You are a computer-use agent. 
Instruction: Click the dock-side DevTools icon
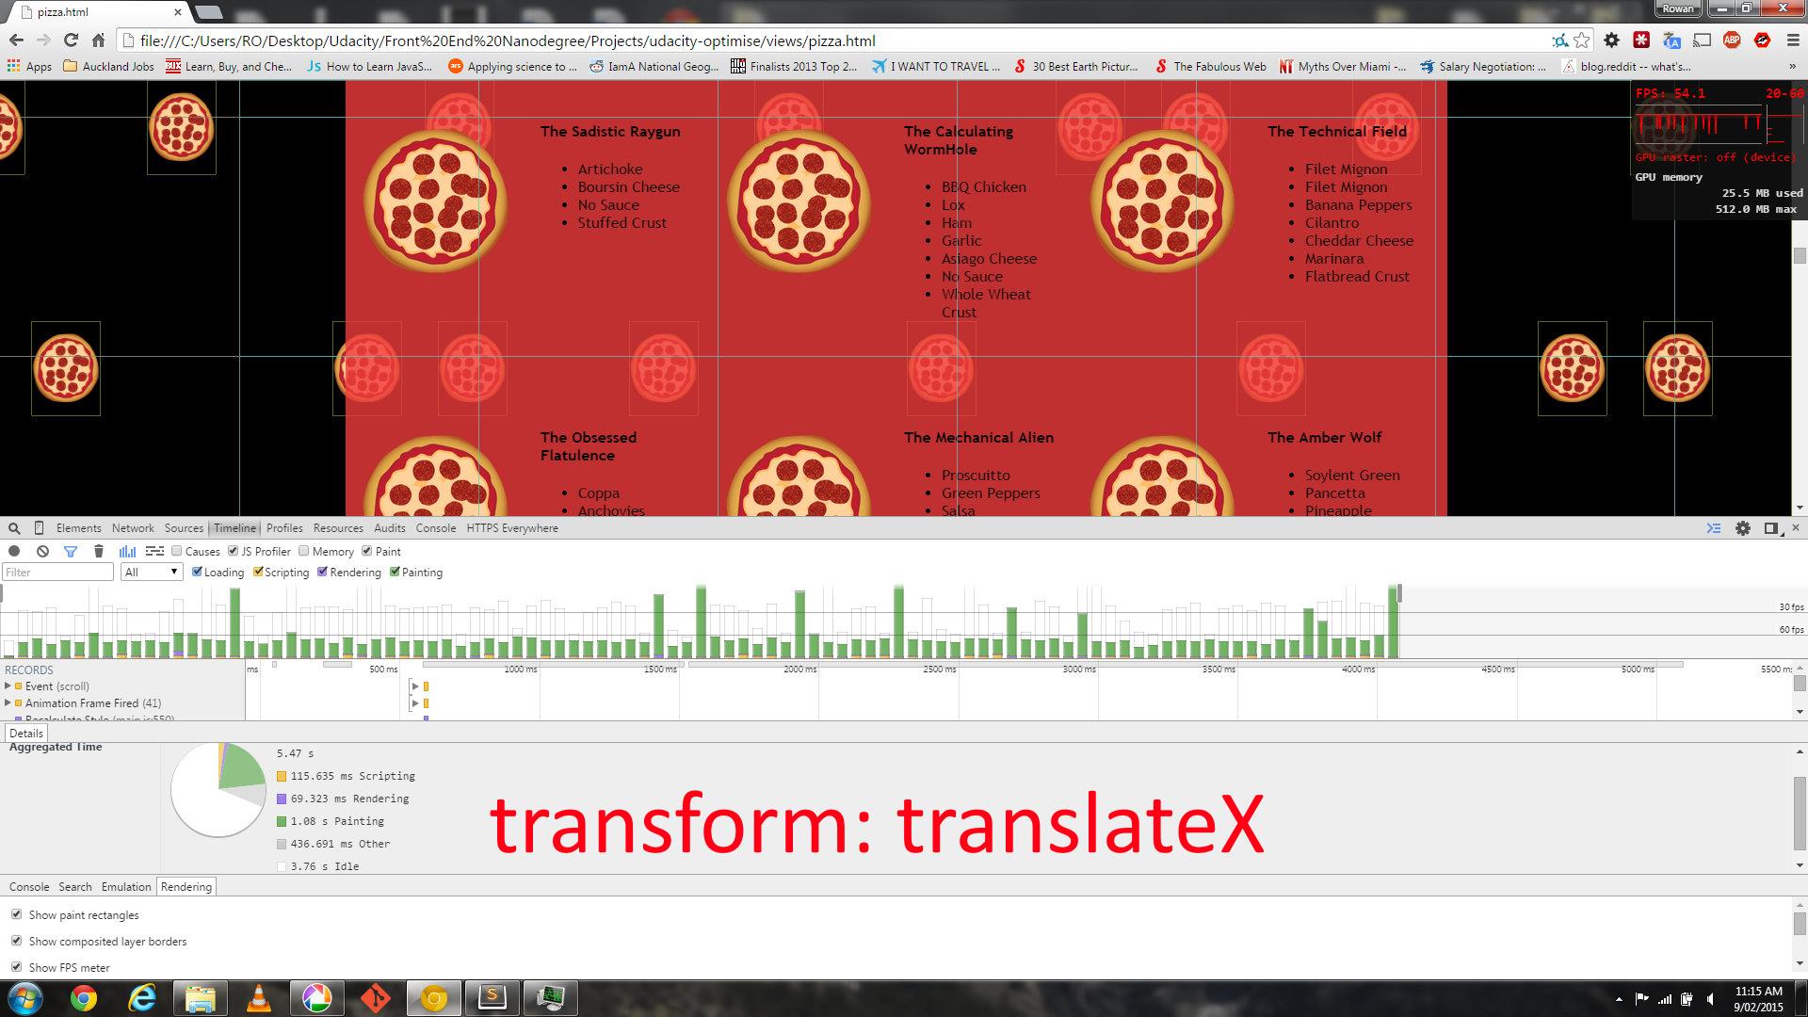pyautogui.click(x=1770, y=528)
